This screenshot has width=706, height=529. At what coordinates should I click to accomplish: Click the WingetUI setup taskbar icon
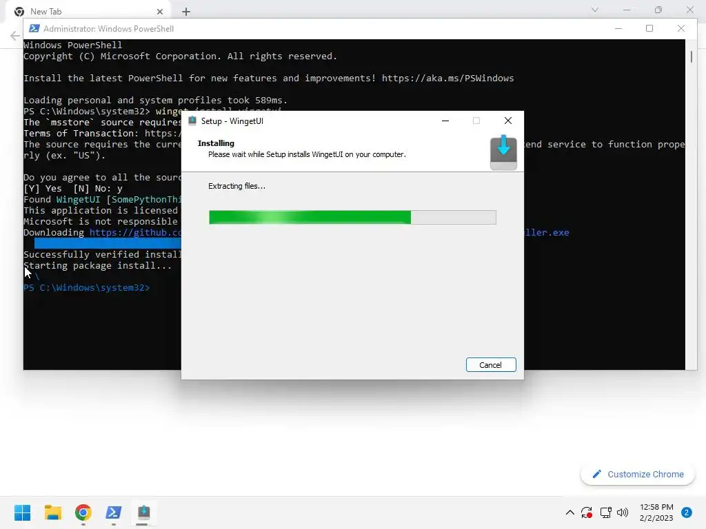[x=143, y=512]
